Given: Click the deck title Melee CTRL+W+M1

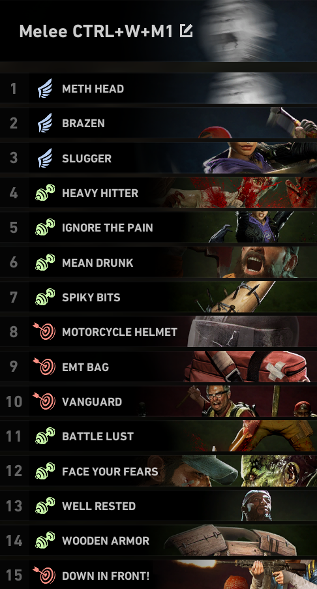Looking at the screenshot, I should [x=96, y=31].
